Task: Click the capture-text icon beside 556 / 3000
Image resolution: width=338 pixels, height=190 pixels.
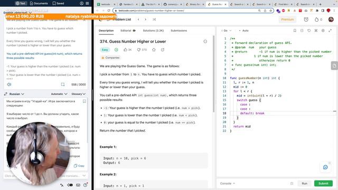Action: (x=63, y=84)
